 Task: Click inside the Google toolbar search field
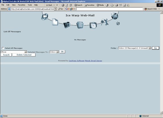tap(110, 9)
